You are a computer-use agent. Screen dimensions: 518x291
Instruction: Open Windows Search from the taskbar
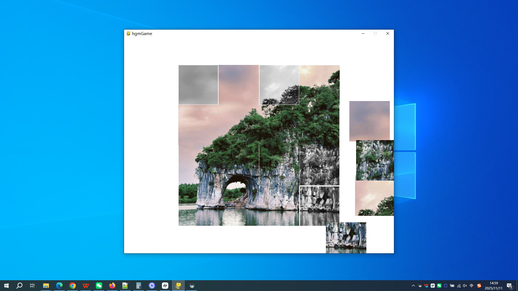[19, 286]
